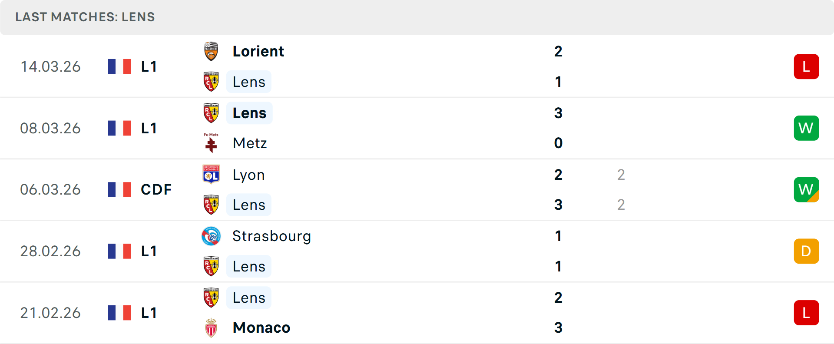Click the Lorient club crest icon
This screenshot has width=834, height=344.
pos(211,51)
